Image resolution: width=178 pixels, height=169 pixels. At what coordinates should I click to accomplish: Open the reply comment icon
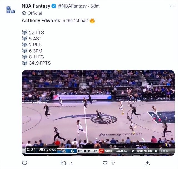coord(24,163)
